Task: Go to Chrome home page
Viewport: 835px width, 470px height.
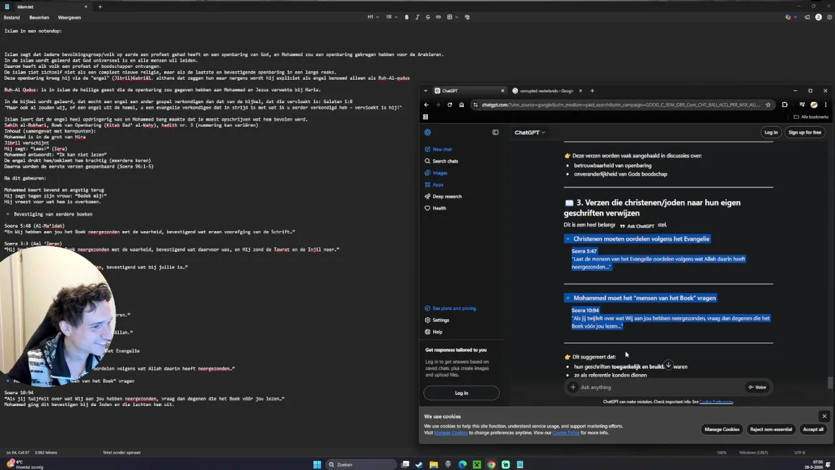Action: coord(461,104)
